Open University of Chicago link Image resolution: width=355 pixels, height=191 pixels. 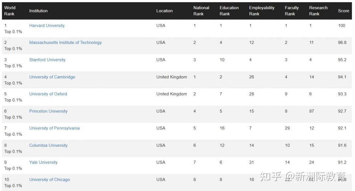49,180
